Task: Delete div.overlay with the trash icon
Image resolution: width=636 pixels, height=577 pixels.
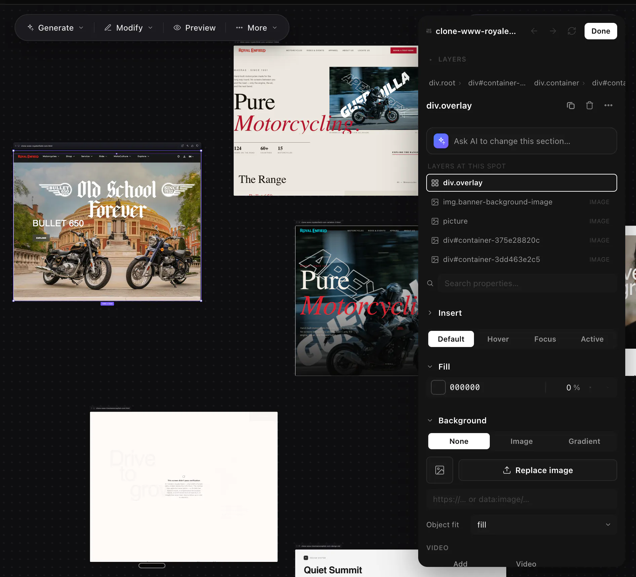Action: pyautogui.click(x=590, y=106)
